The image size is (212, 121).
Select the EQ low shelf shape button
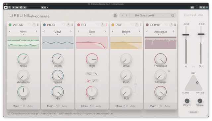point(89,81)
